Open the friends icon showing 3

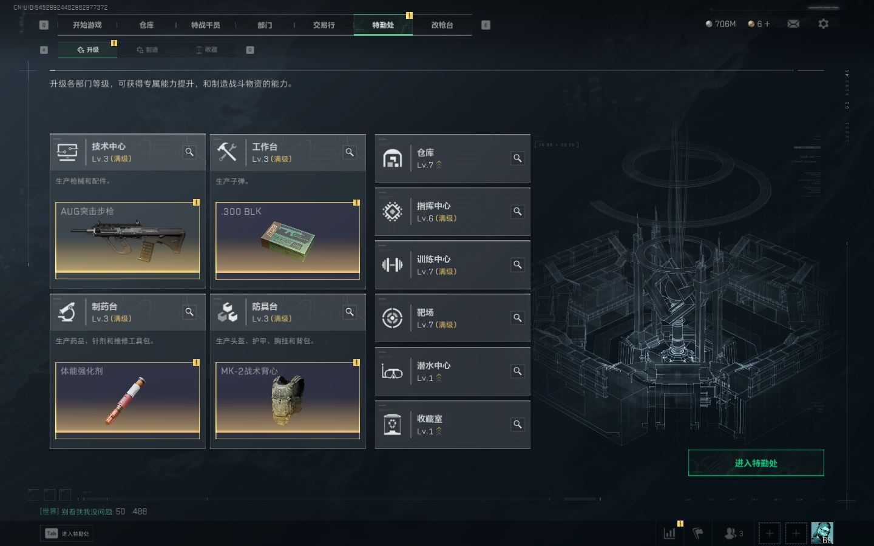pos(734,533)
